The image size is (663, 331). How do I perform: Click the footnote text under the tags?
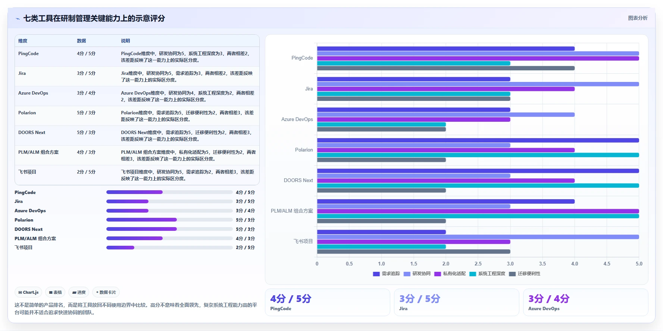point(136,309)
